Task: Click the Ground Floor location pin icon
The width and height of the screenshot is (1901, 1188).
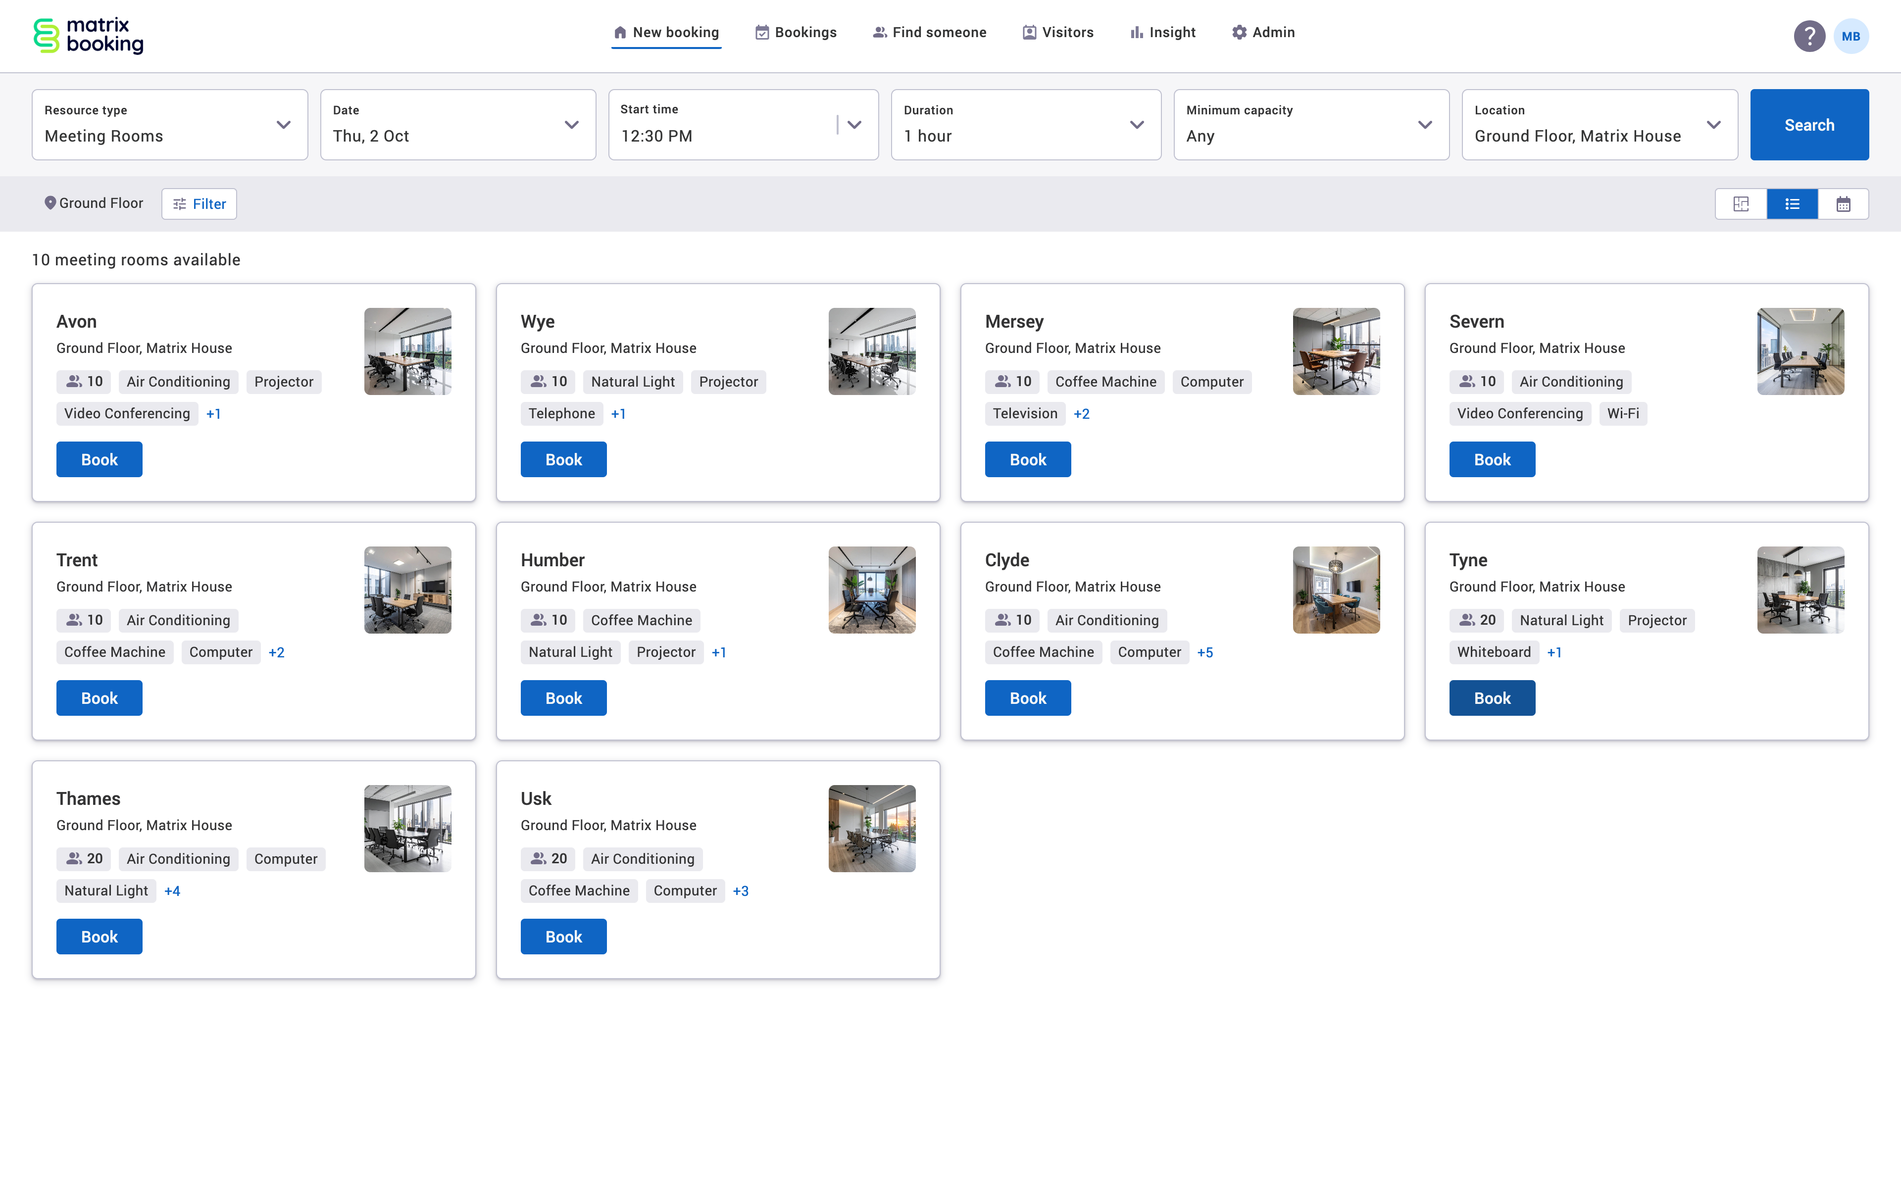Action: 50,203
